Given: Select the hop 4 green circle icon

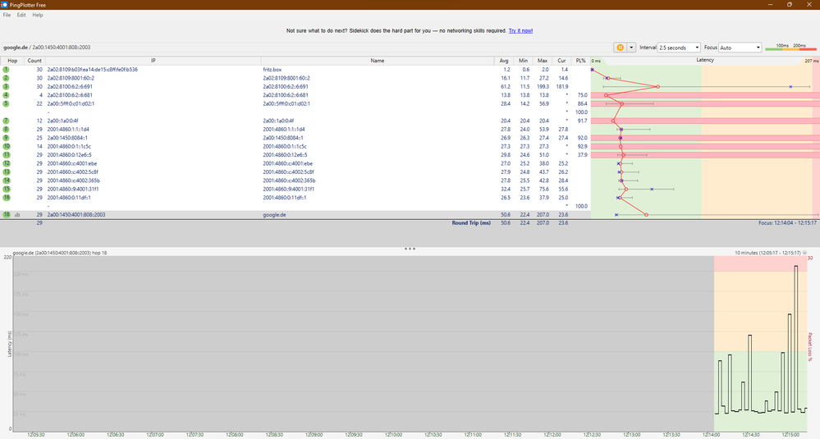Looking at the screenshot, I should 7,95.
